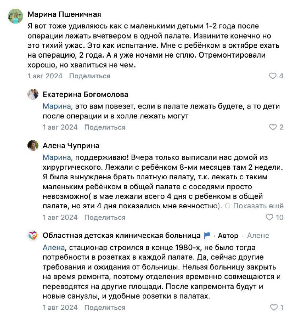Share Екатерина Богомолова's reply via Поделиться

(x=105, y=127)
